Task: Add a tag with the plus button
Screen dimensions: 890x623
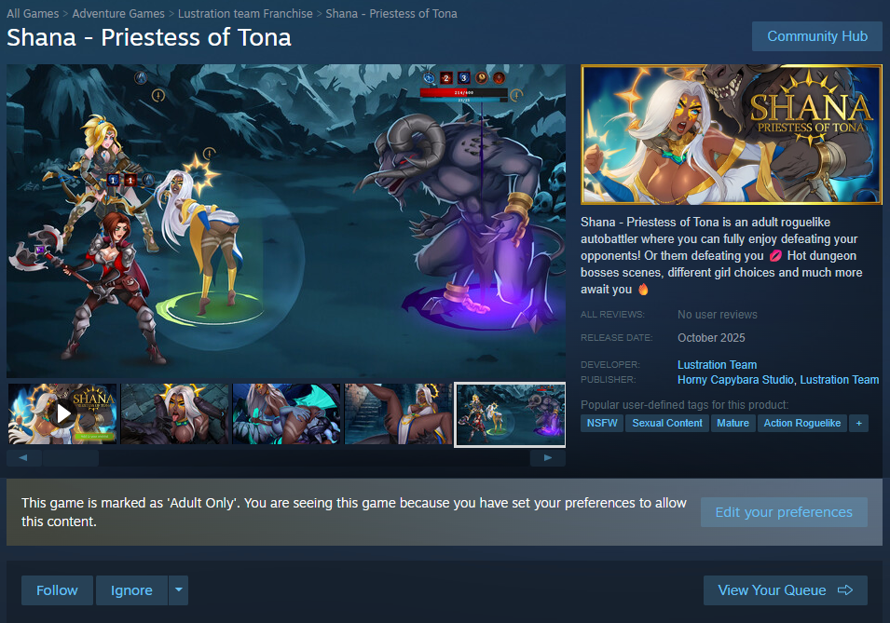Action: click(x=859, y=424)
